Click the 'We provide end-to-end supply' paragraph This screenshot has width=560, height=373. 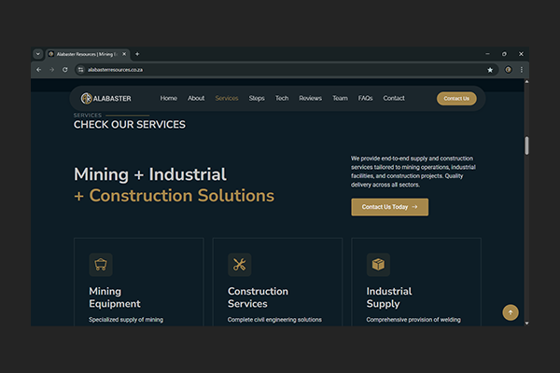click(x=413, y=172)
